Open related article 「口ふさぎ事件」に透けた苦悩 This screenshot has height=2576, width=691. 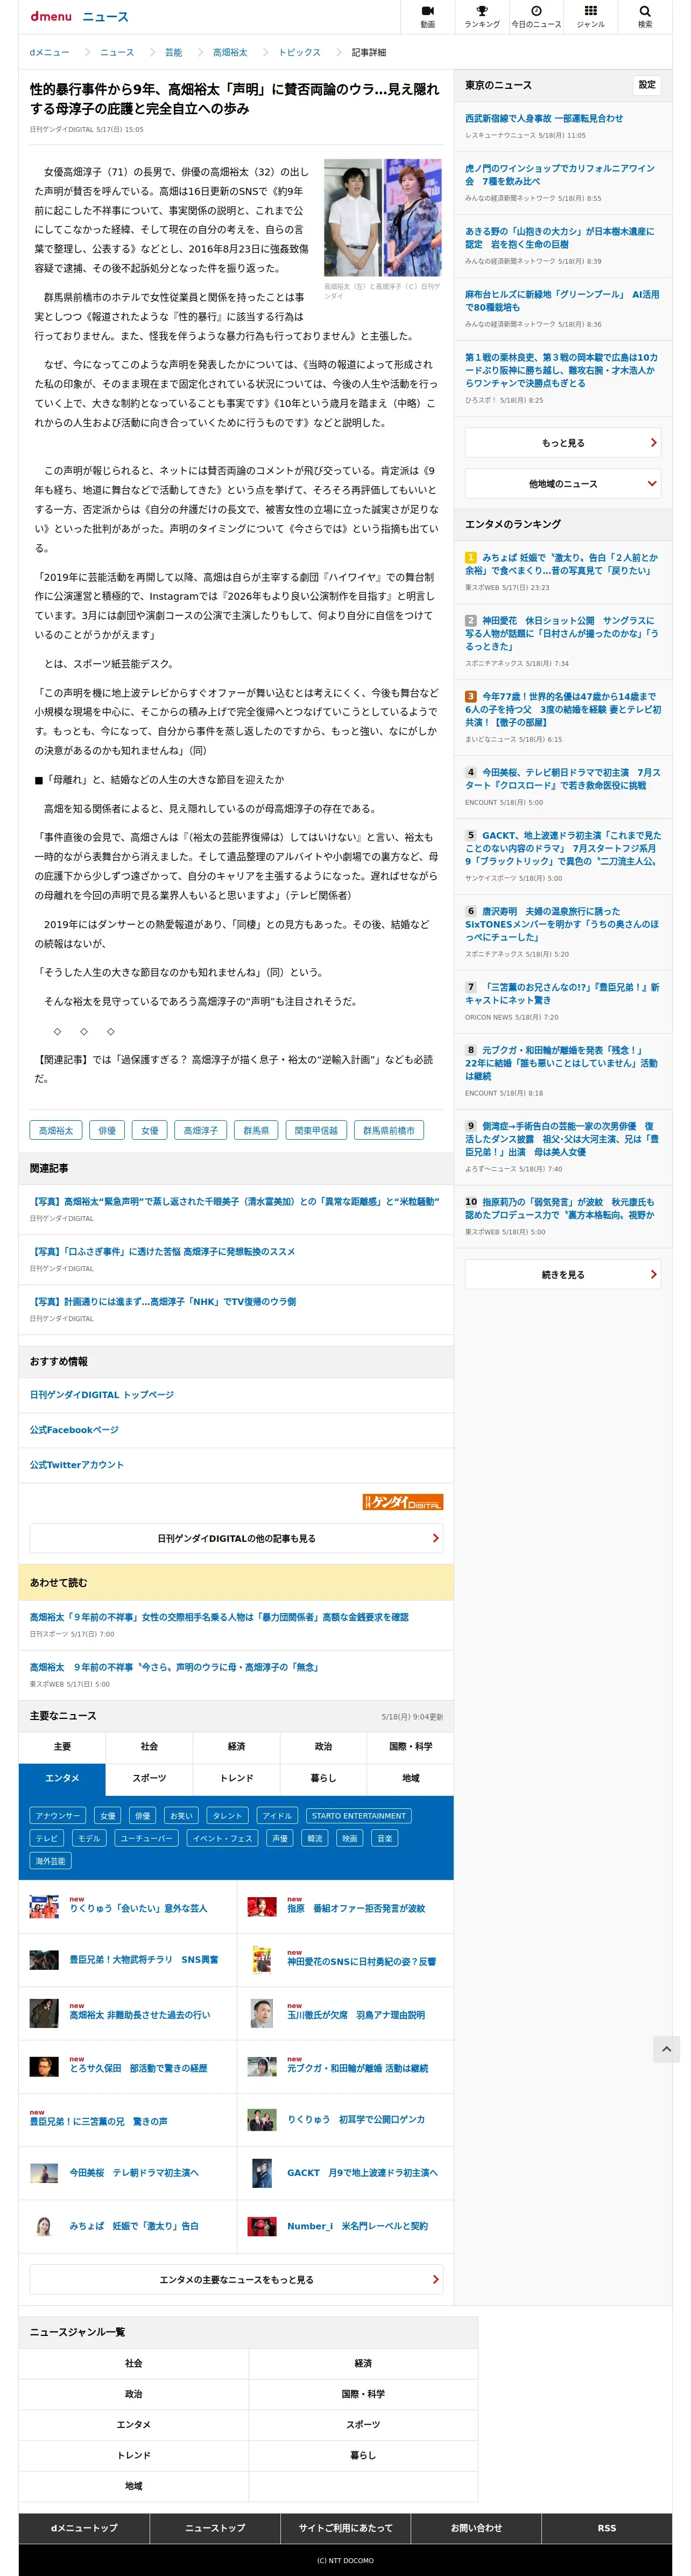(162, 1252)
